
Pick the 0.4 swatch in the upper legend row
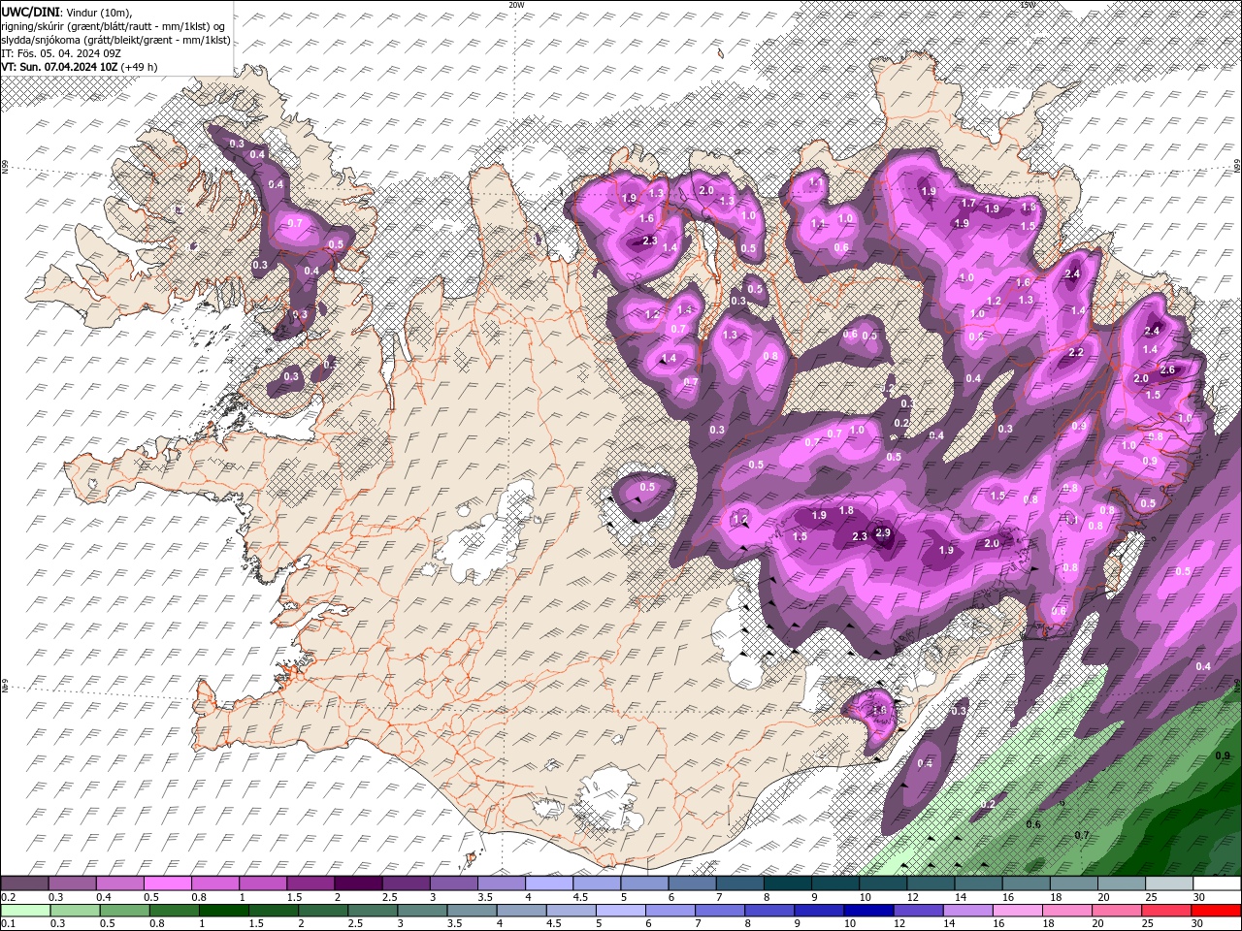[119, 883]
